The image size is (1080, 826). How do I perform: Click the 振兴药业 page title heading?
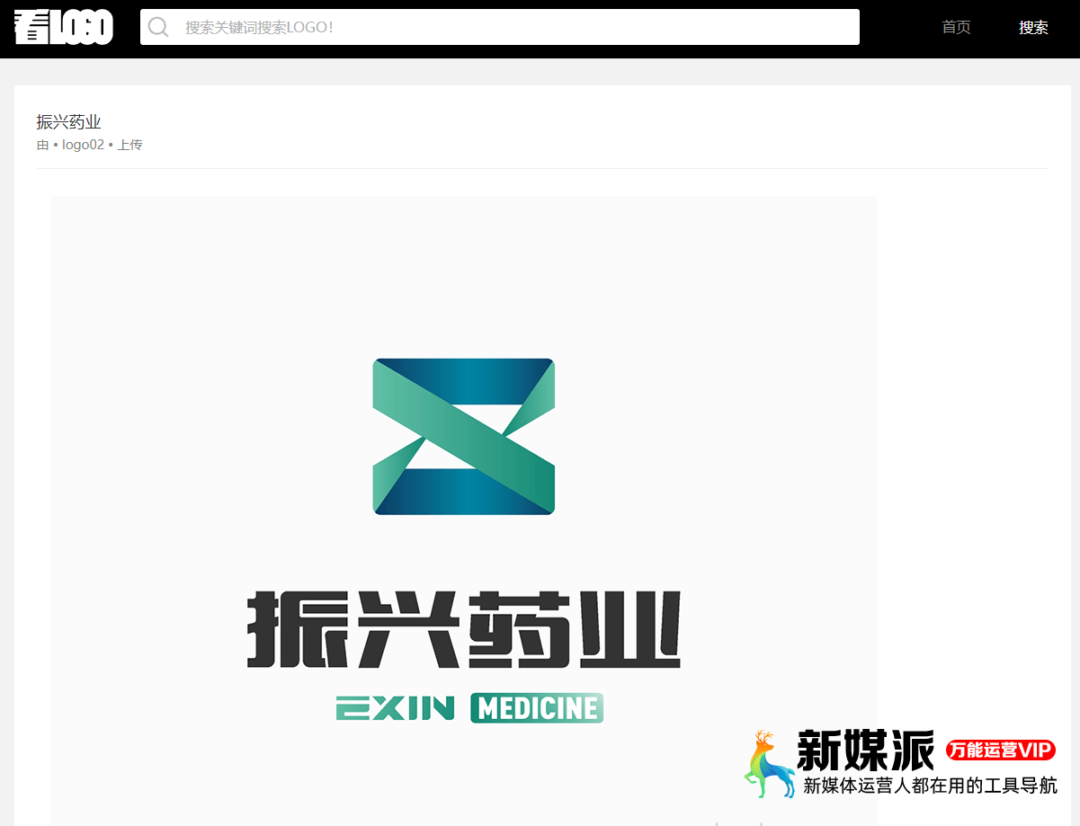click(69, 121)
